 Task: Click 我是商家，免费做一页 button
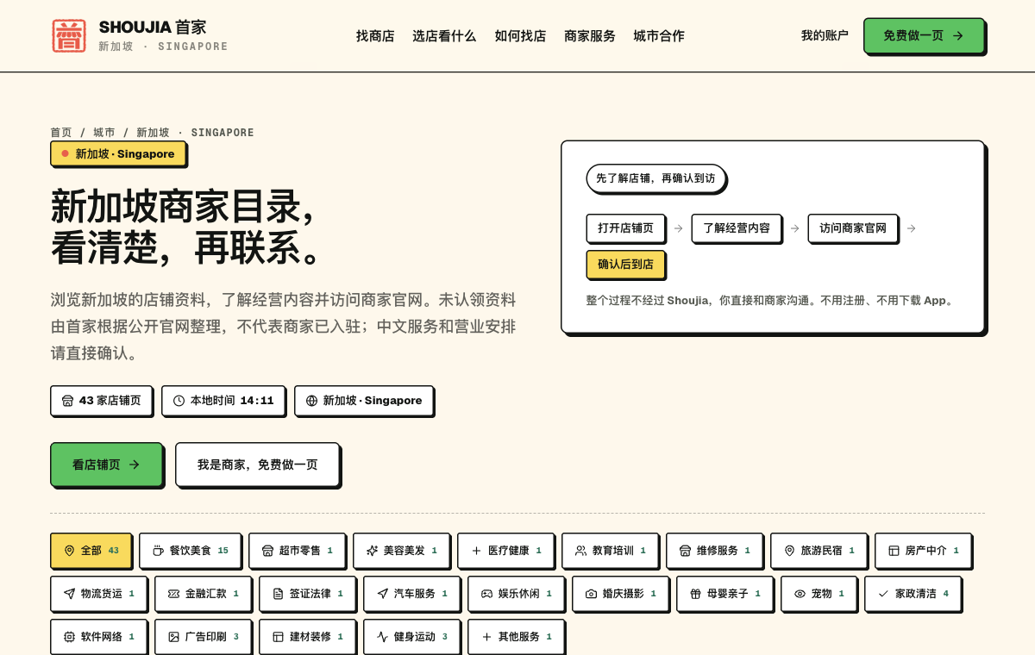(257, 465)
